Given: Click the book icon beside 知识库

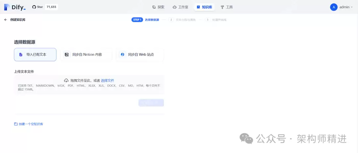Looking at the screenshot, I should [198, 7].
